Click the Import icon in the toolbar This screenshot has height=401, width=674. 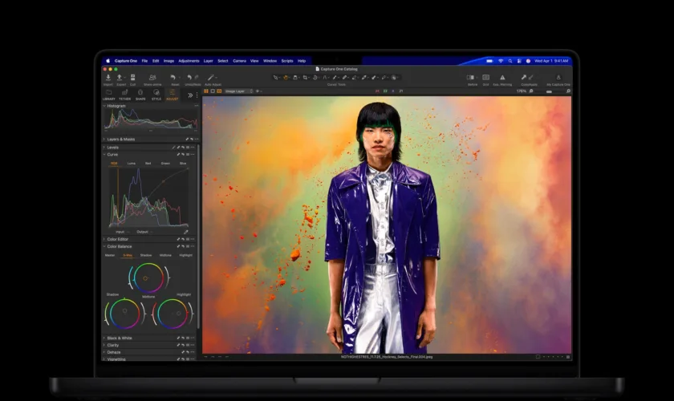(108, 77)
